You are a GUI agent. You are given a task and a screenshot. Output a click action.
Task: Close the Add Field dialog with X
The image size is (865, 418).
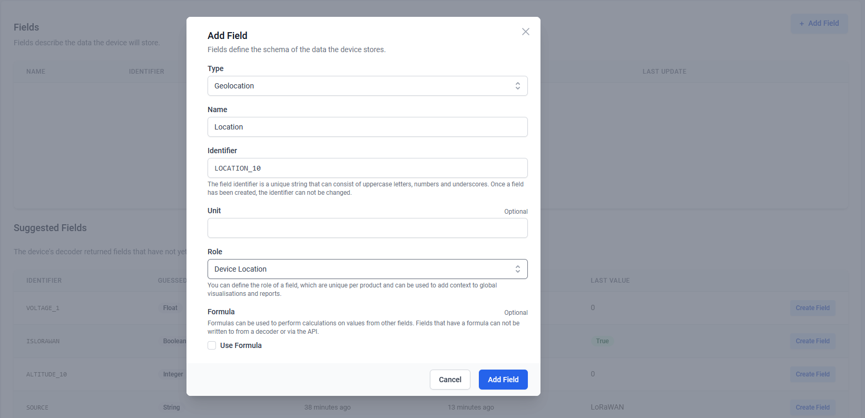tap(525, 32)
